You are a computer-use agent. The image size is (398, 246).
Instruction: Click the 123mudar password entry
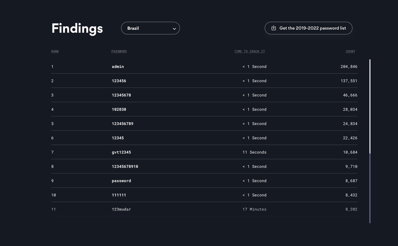coord(121,209)
